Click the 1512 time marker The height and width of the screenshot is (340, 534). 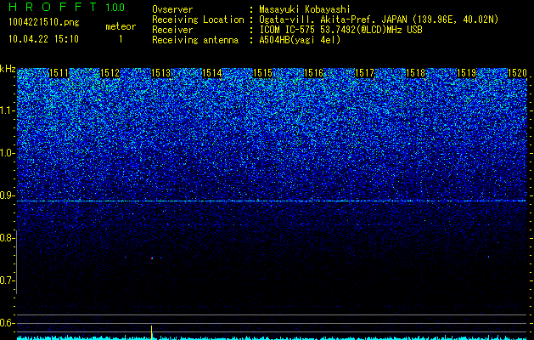(x=110, y=73)
